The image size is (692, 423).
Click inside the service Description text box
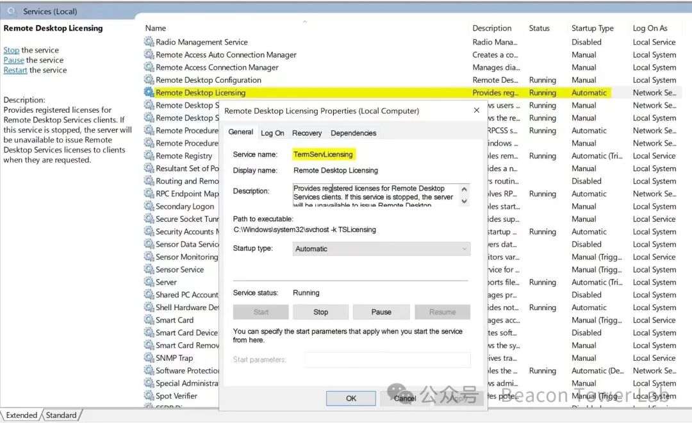click(x=376, y=195)
